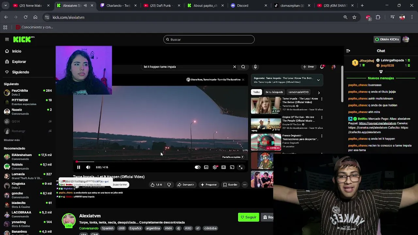The height and width of the screenshot is (235, 418).
Task: Click Compartir under the YouTube video
Action: click(185, 185)
